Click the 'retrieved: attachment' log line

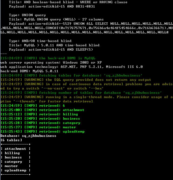click(x=42, y=110)
